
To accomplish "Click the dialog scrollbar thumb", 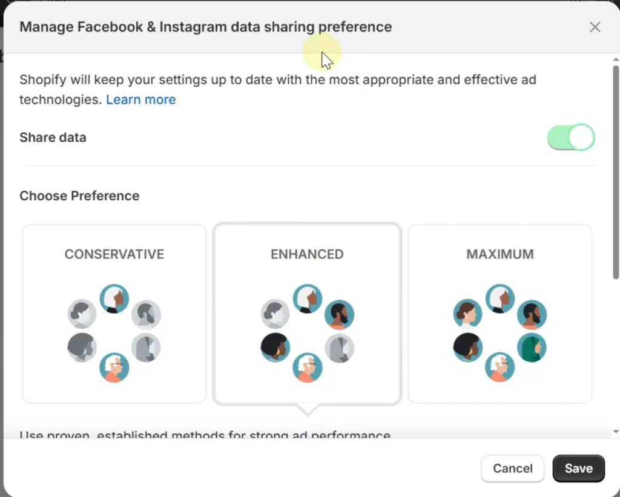I will pos(616,170).
